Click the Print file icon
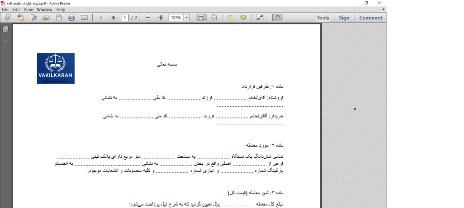Screen dimensions: 464x208 [x=72, y=18]
